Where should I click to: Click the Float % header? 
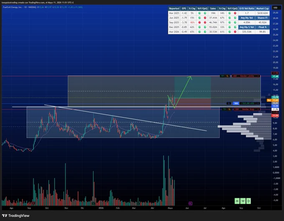[262, 27]
